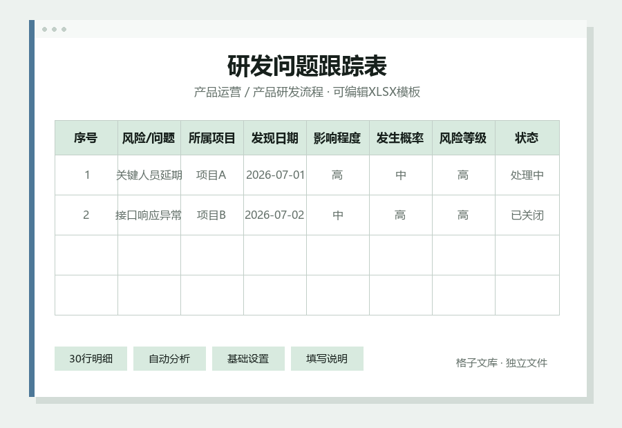622x428 pixels.
Task: Select the date cell 2026-07-01
Action: click(275, 175)
